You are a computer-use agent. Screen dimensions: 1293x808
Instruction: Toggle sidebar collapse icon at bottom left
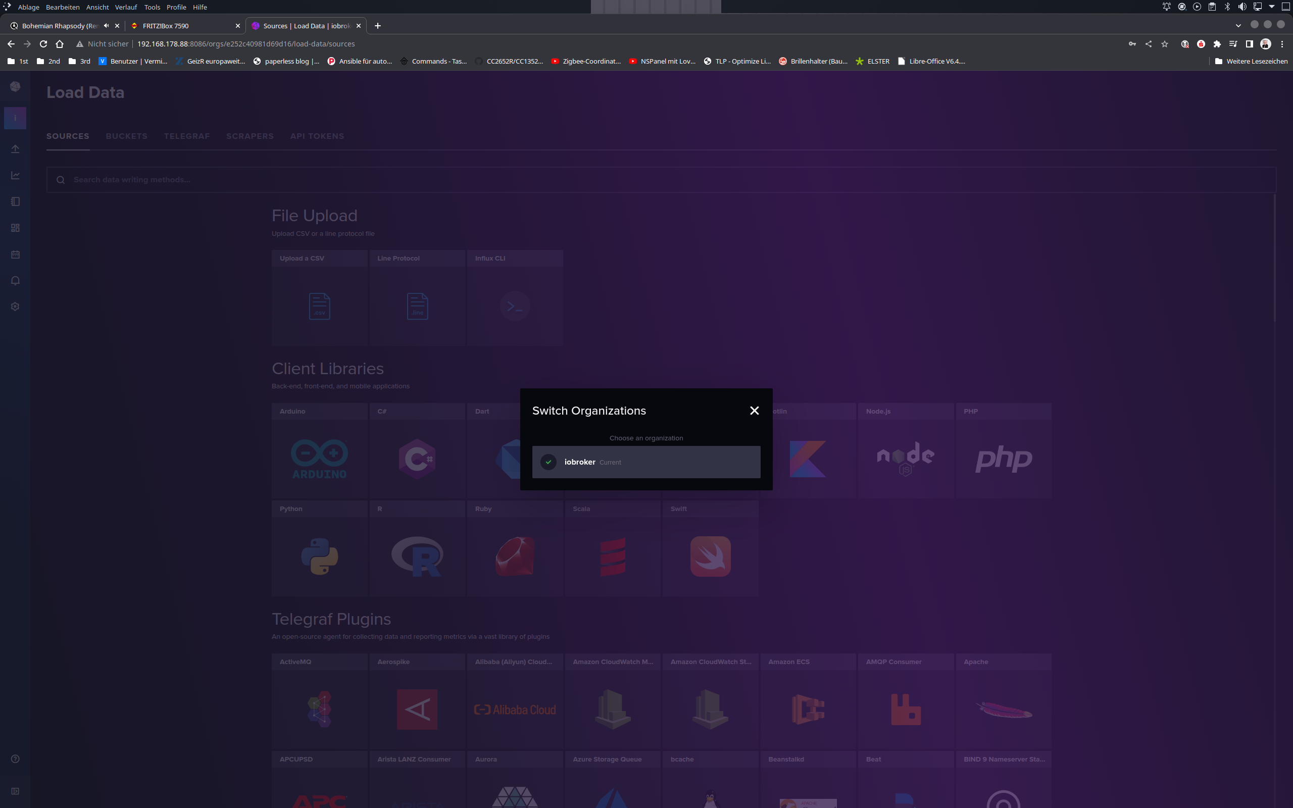pyautogui.click(x=15, y=791)
